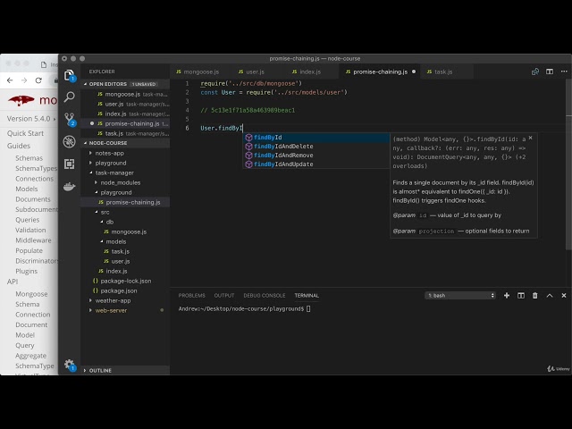Image resolution: width=572 pixels, height=429 pixels.
Task: Open promise-chaining.js in the file tree
Action: coord(125,203)
